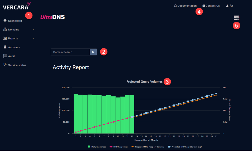The image size is (252, 151).
Task: Click the Dashboard home icon
Action: 5,20
